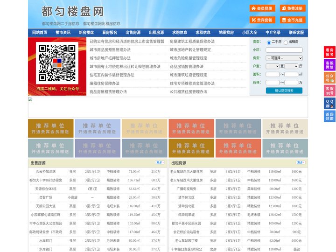
Task: Click 更多 in 出租房源 header
Action: 301,162
